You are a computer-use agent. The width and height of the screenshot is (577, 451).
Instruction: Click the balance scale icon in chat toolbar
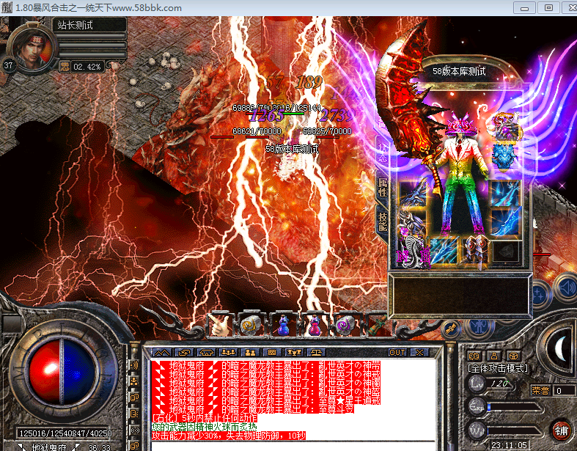click(x=317, y=353)
